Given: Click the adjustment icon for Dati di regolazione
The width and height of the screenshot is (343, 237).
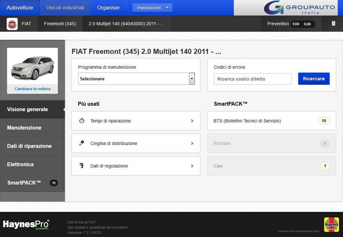Looking at the screenshot, I should 82,166.
